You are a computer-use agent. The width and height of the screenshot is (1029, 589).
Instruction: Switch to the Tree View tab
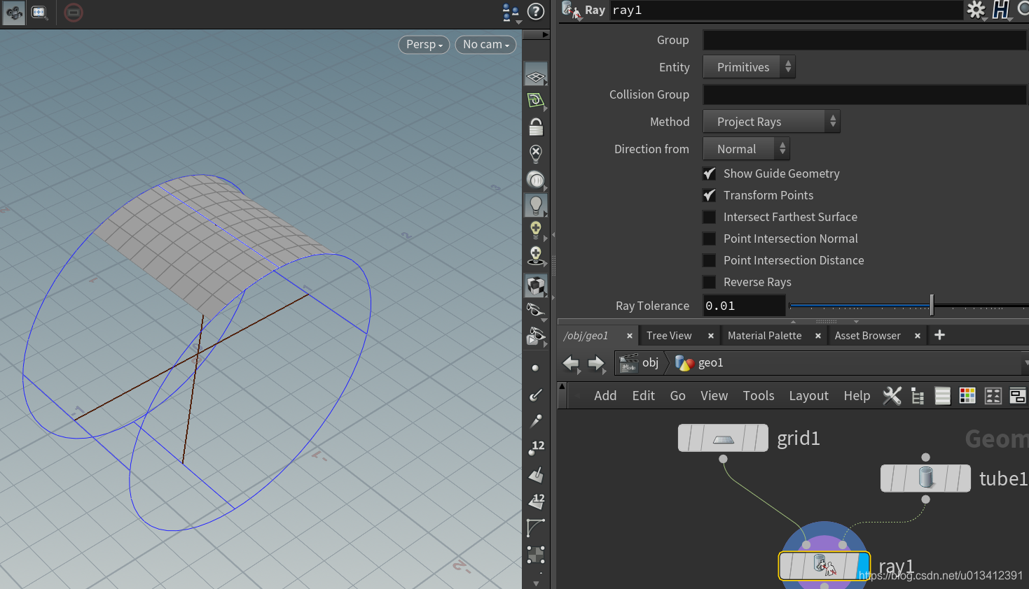pos(669,336)
